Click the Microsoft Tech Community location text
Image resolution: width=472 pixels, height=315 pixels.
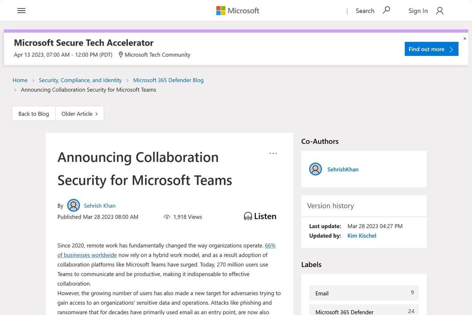click(157, 55)
